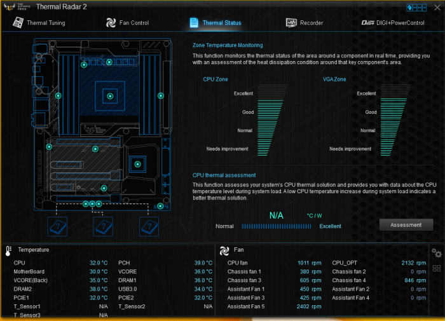Click the Chassis fan 1 speed row
Image resolution: width=445 pixels, height=321 pixels.
click(x=274, y=271)
